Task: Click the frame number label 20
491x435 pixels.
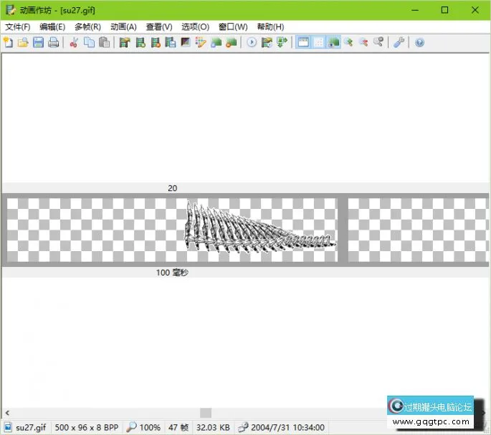Action: 172,188
